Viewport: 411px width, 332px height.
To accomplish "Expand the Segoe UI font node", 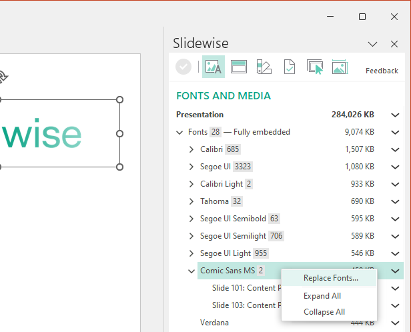I will click(x=191, y=167).
